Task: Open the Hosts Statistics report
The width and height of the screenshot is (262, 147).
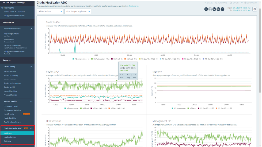Action: [x=10, y=118]
